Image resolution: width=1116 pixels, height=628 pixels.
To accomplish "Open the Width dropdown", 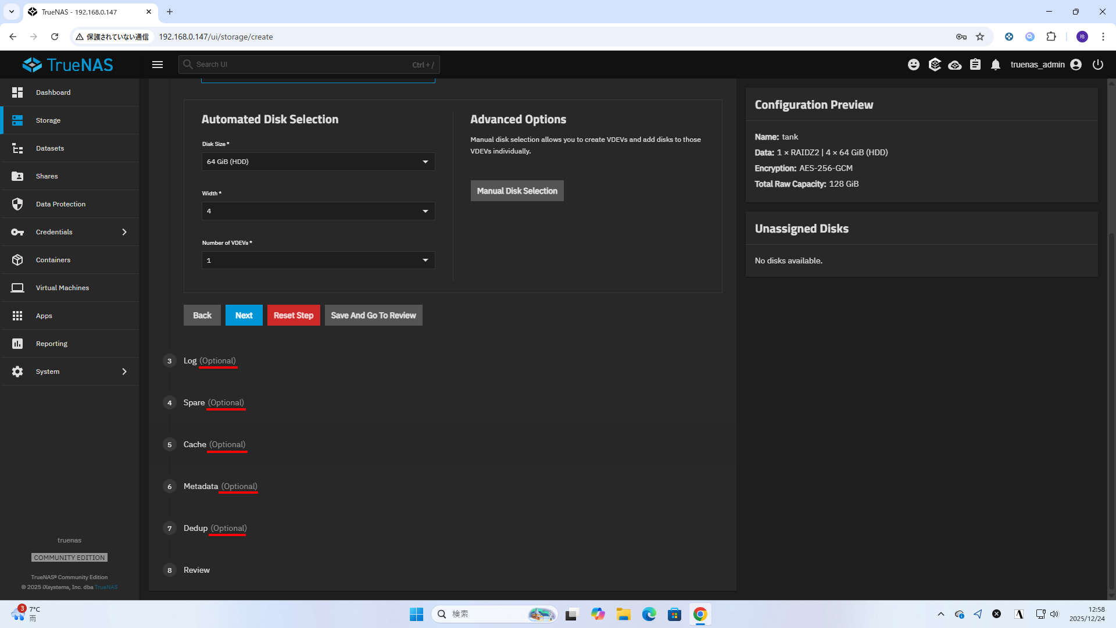I will [x=318, y=211].
